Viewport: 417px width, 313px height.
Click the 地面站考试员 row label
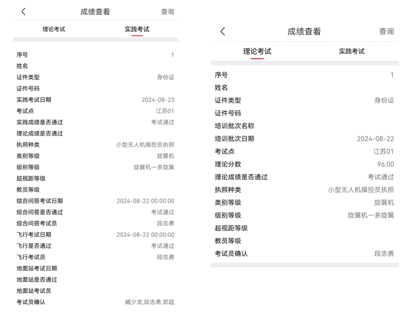[x=34, y=291]
